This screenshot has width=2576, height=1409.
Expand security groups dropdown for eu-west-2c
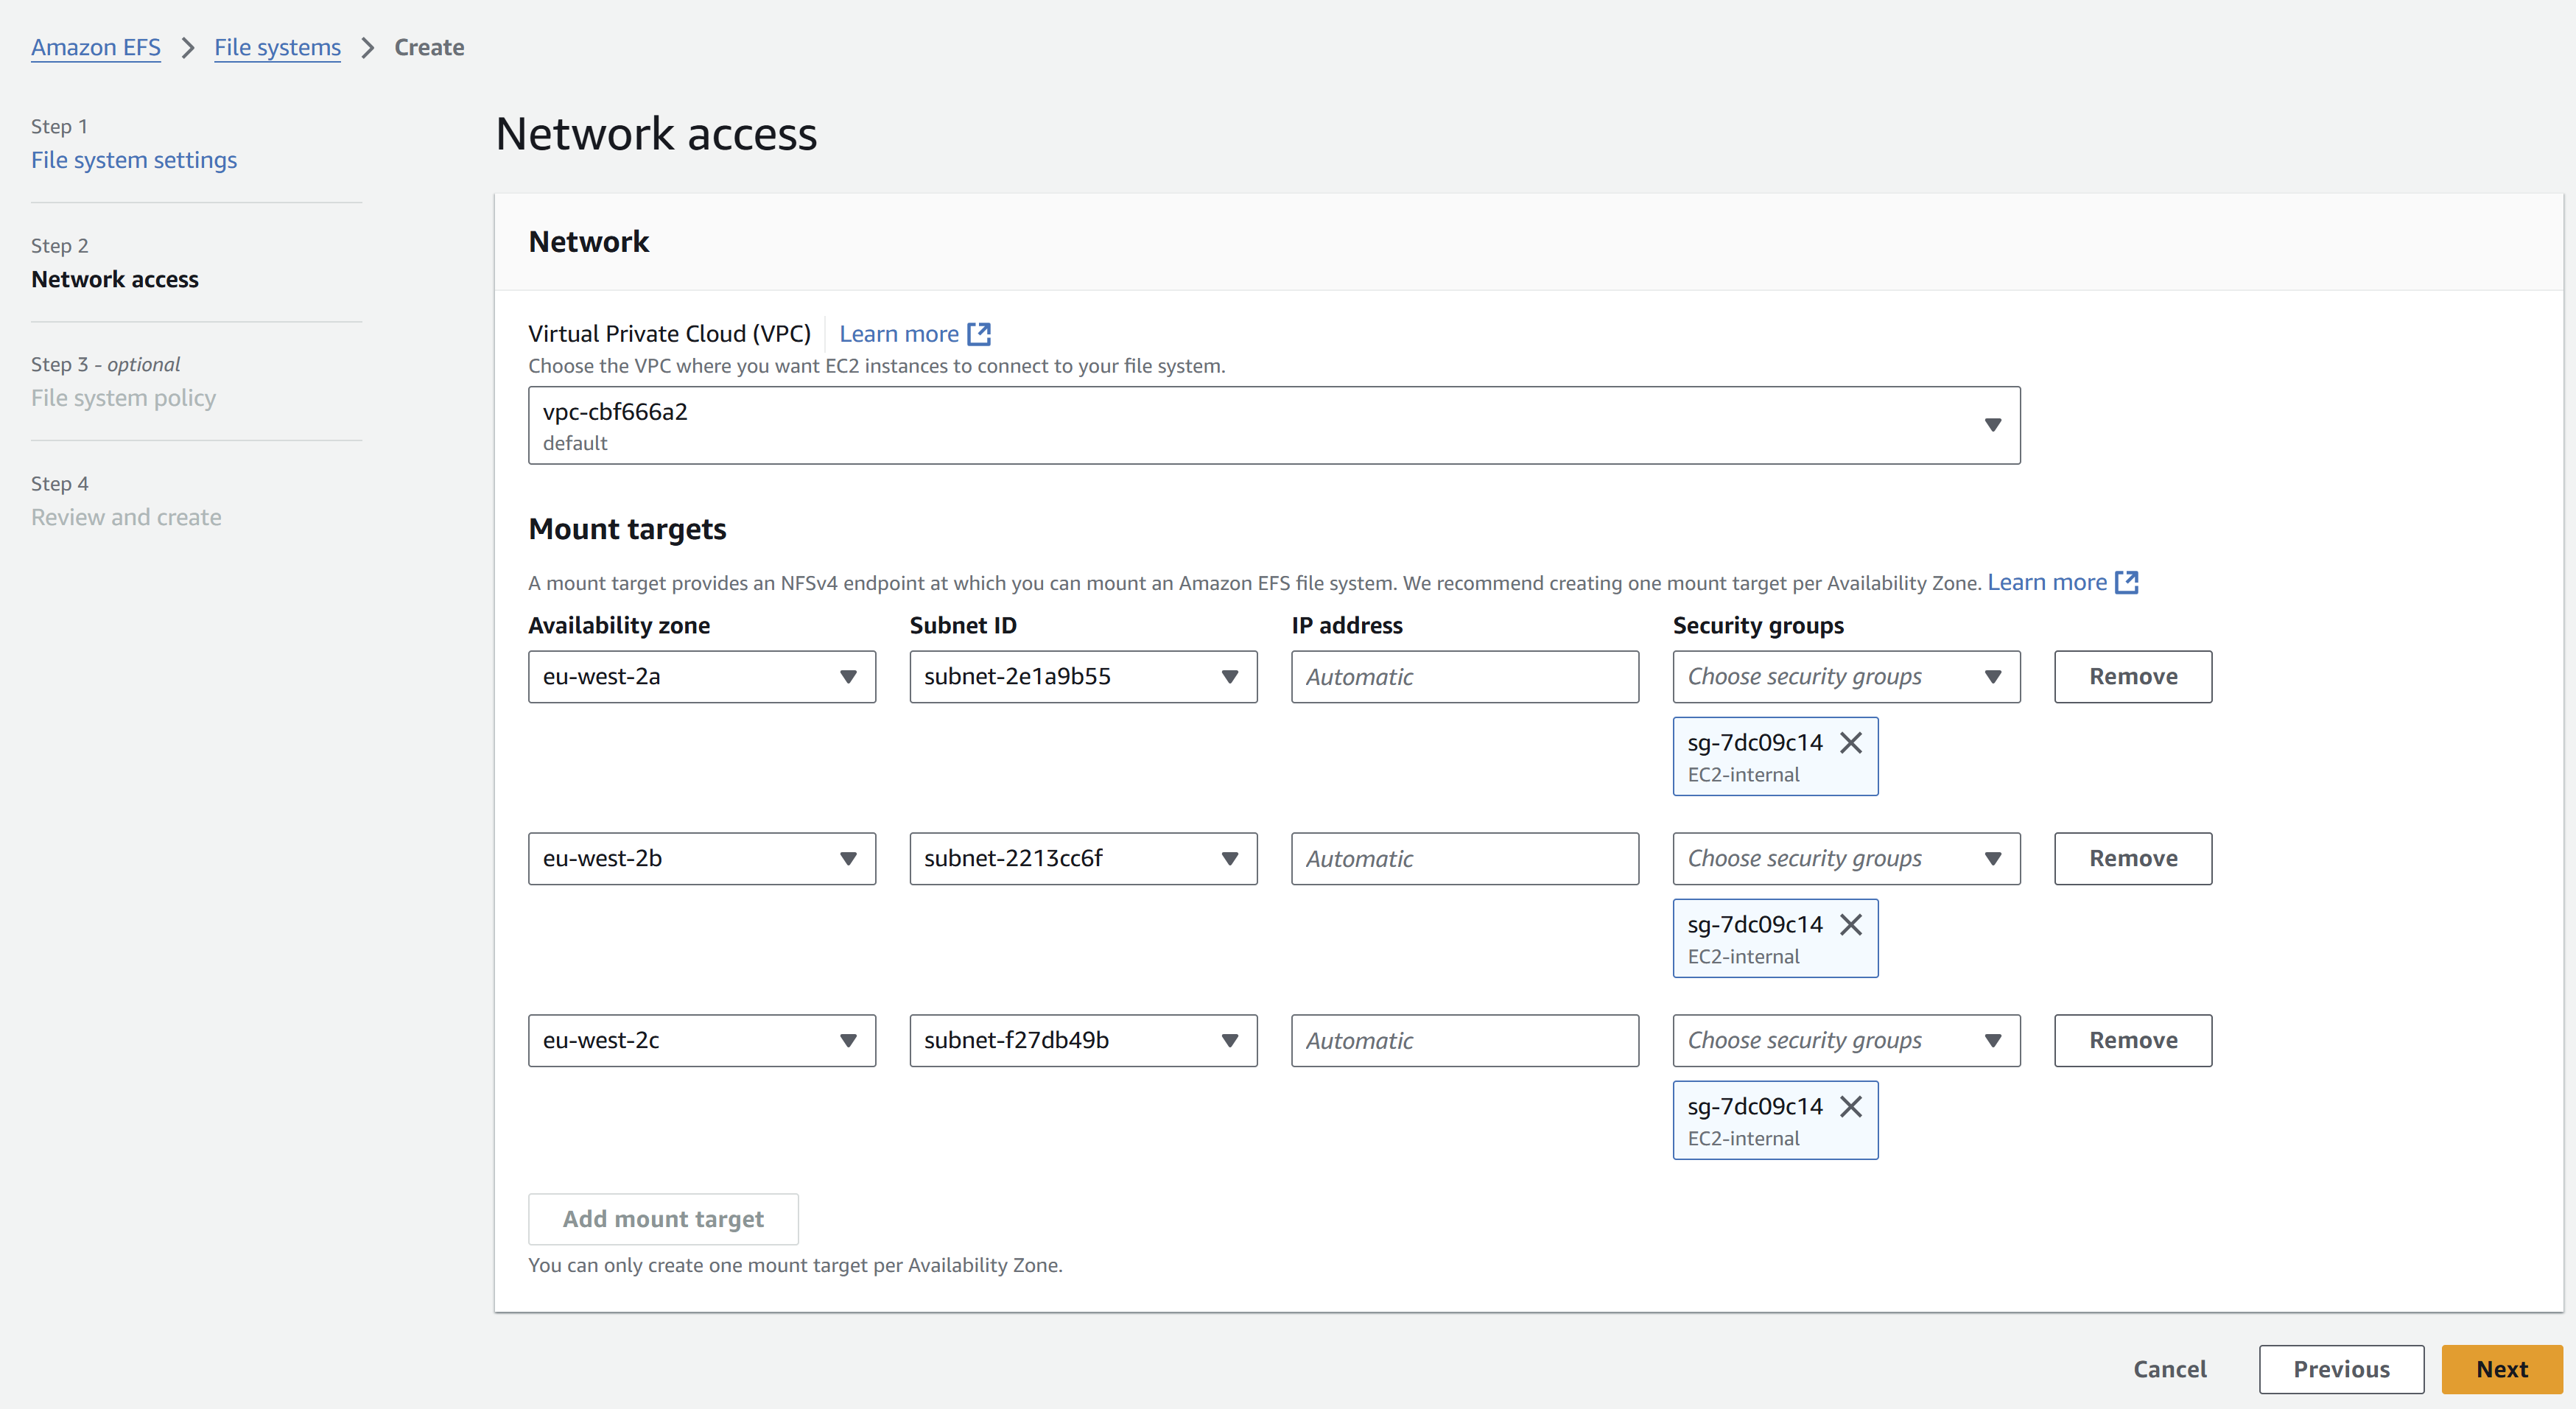coord(1845,1041)
